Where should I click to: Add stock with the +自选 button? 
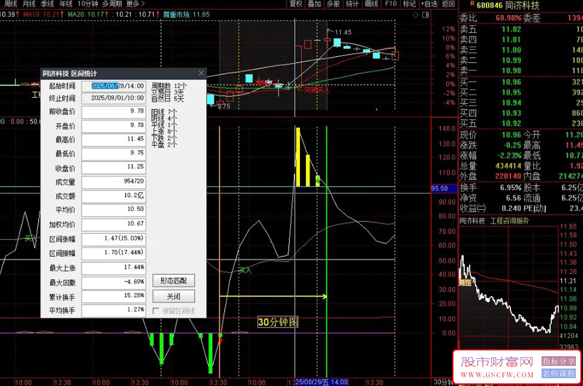click(x=429, y=4)
